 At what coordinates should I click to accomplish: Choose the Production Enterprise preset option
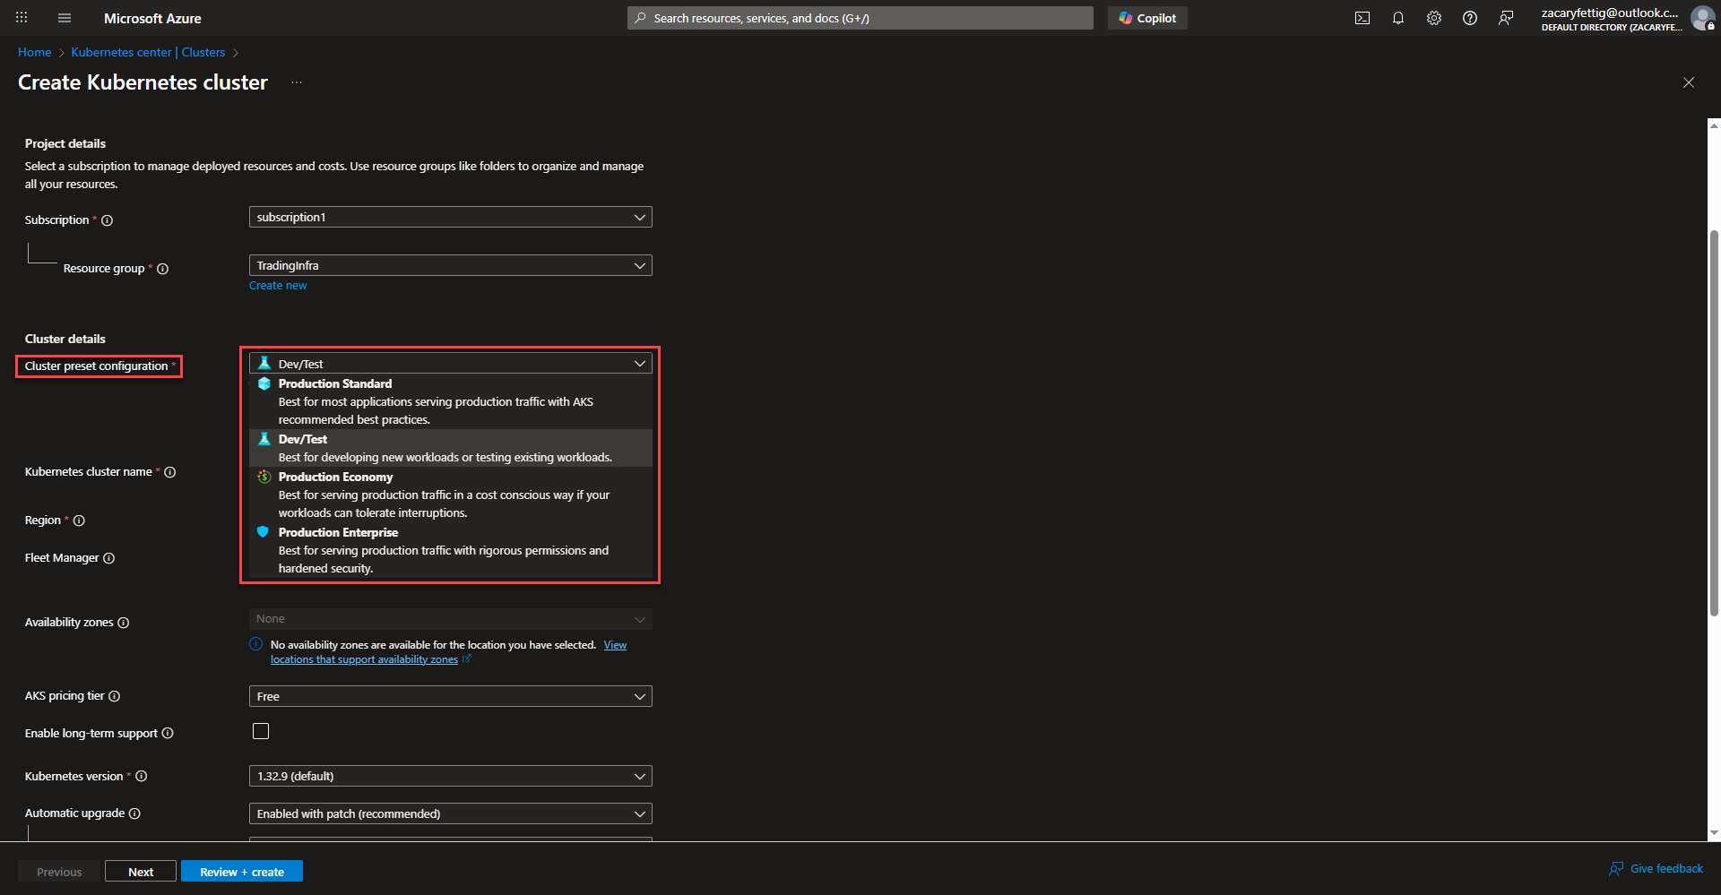pos(338,533)
